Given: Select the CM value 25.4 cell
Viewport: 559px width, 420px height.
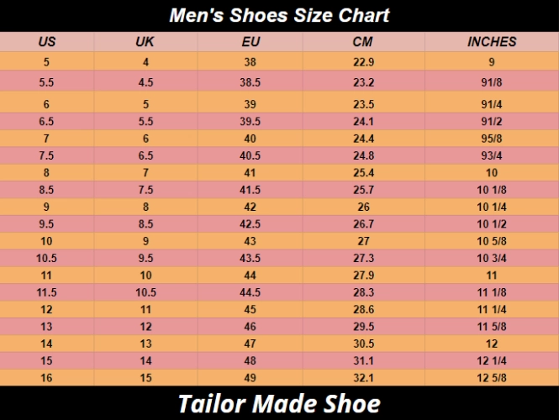Looking at the screenshot, I should [363, 173].
